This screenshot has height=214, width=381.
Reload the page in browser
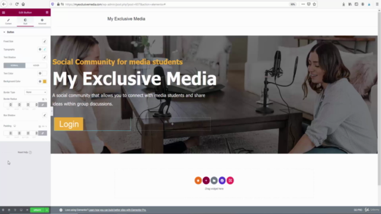click(17, 4)
